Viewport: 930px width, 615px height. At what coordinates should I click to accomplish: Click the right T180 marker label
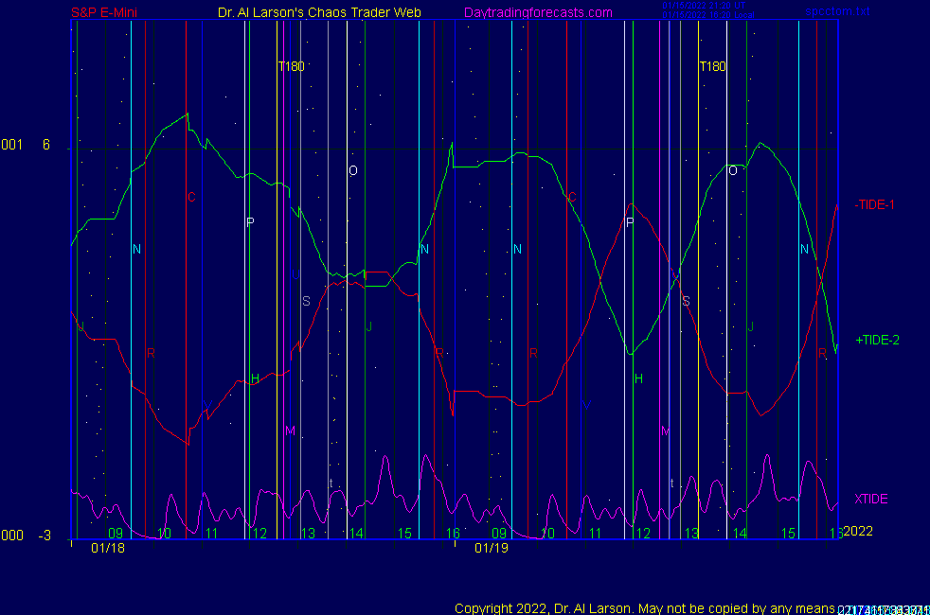(712, 66)
